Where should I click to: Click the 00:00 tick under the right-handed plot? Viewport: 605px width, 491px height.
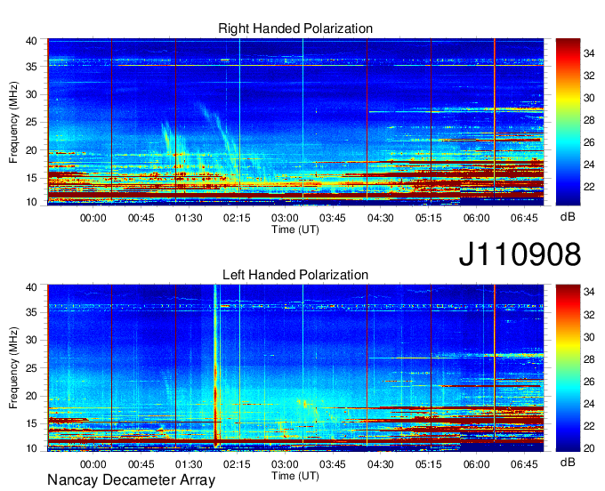click(93, 218)
